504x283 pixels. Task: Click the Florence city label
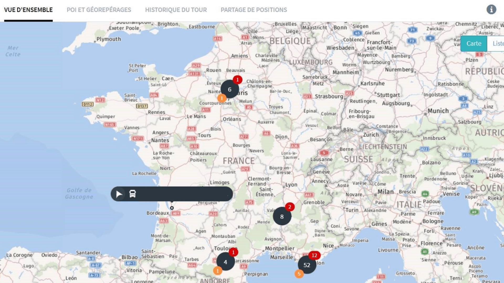432,243
